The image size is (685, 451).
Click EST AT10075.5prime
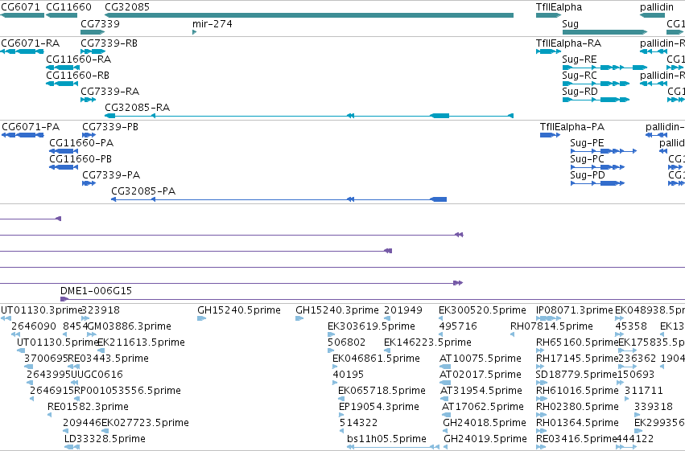[x=480, y=359]
